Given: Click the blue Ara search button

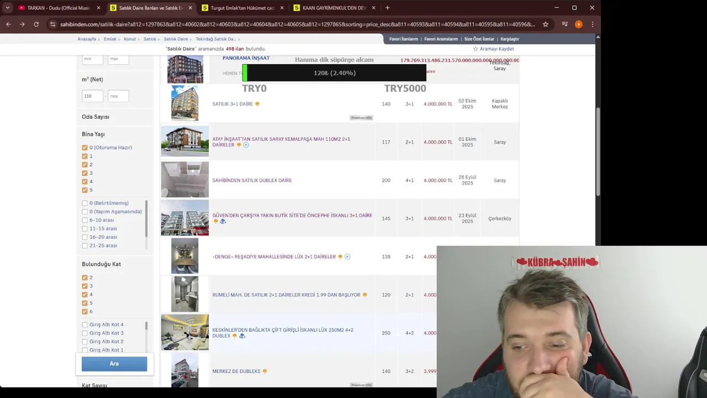Looking at the screenshot, I should (114, 364).
